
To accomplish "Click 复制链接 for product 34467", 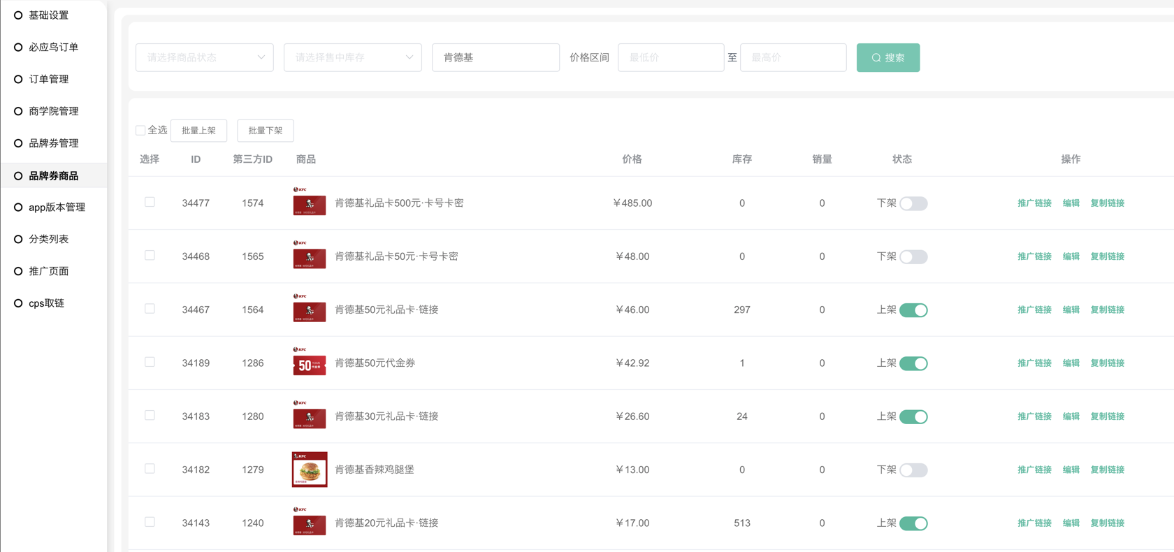I will point(1108,310).
